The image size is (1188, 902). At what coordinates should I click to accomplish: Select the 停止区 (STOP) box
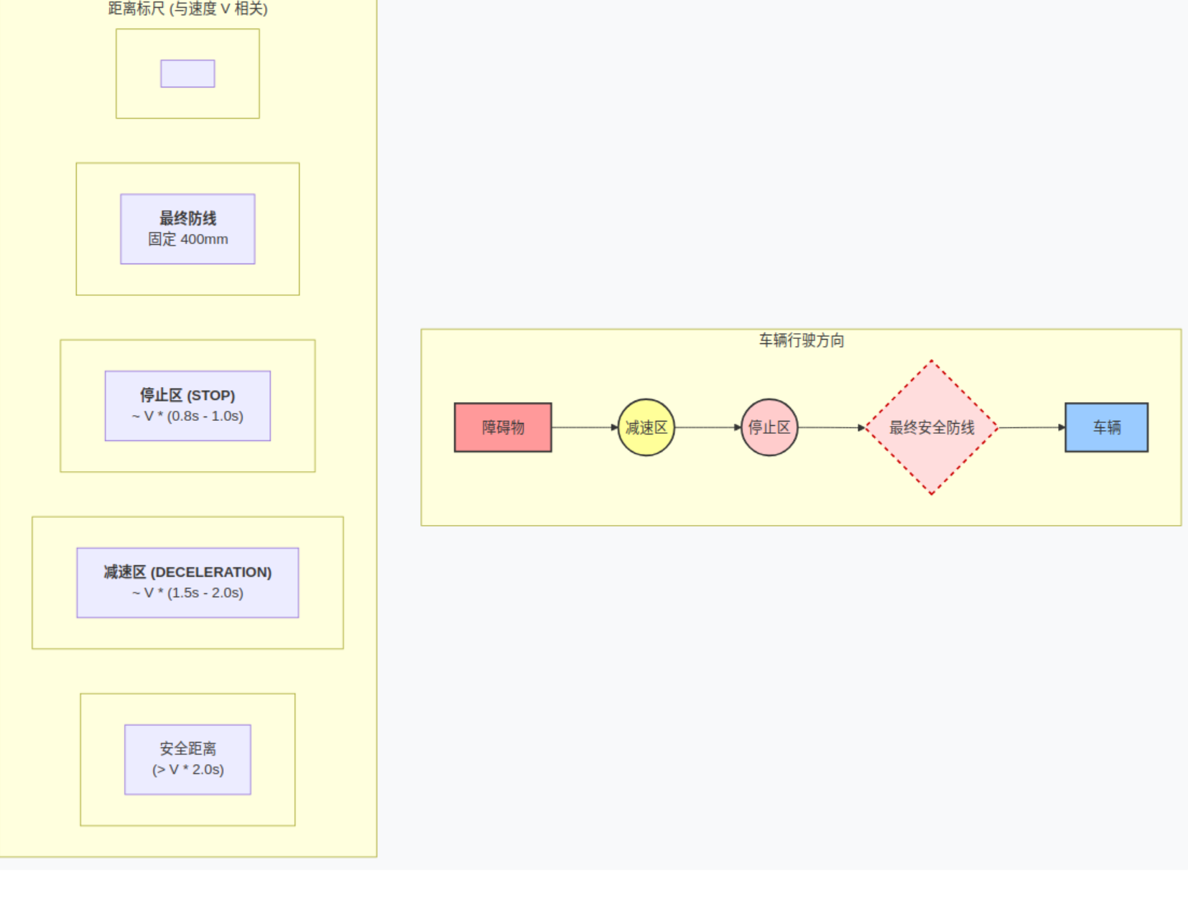tap(187, 406)
